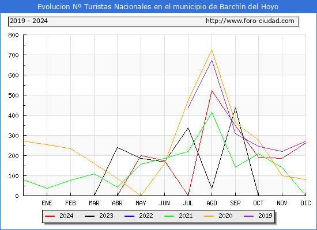Click the SEP month axis label

[x=235, y=203]
